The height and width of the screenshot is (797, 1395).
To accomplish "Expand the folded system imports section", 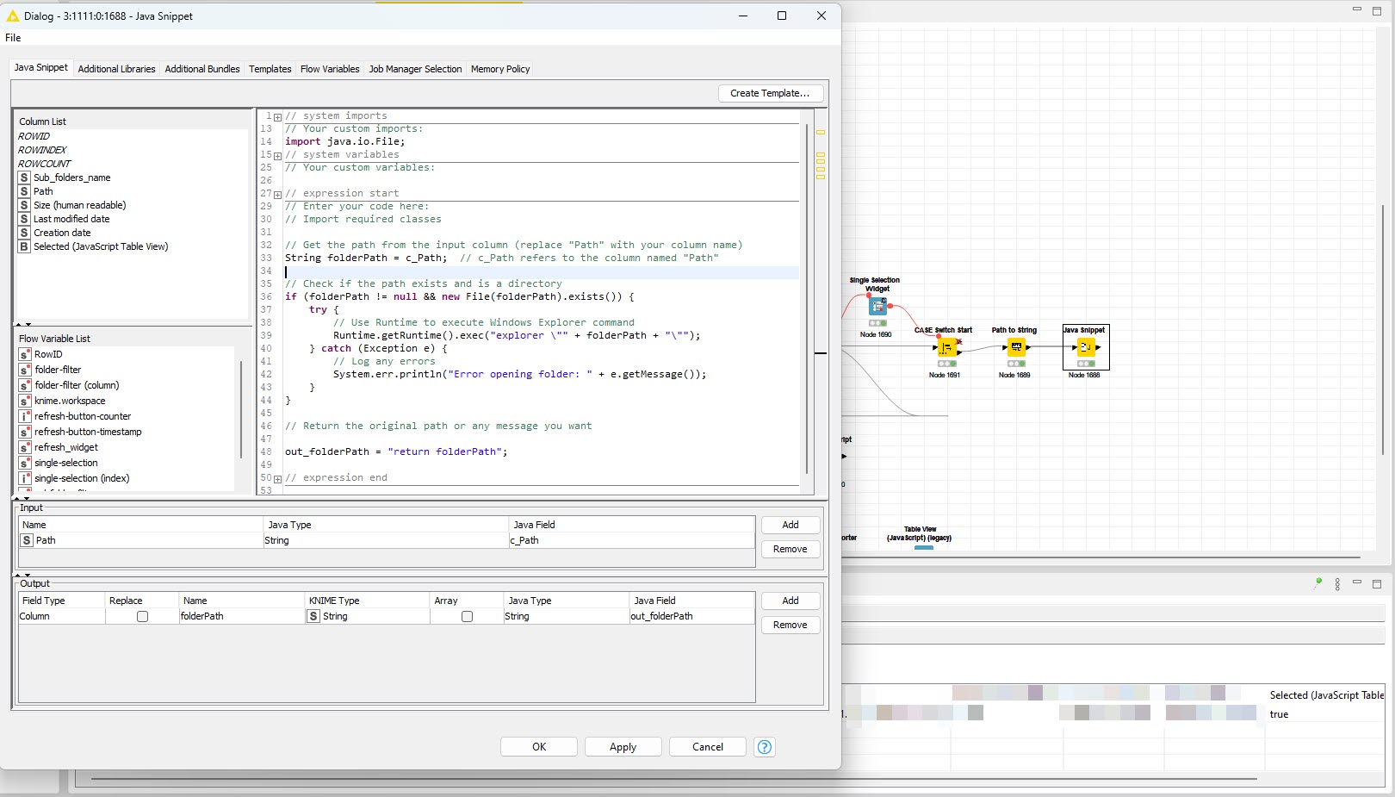I will click(x=277, y=116).
